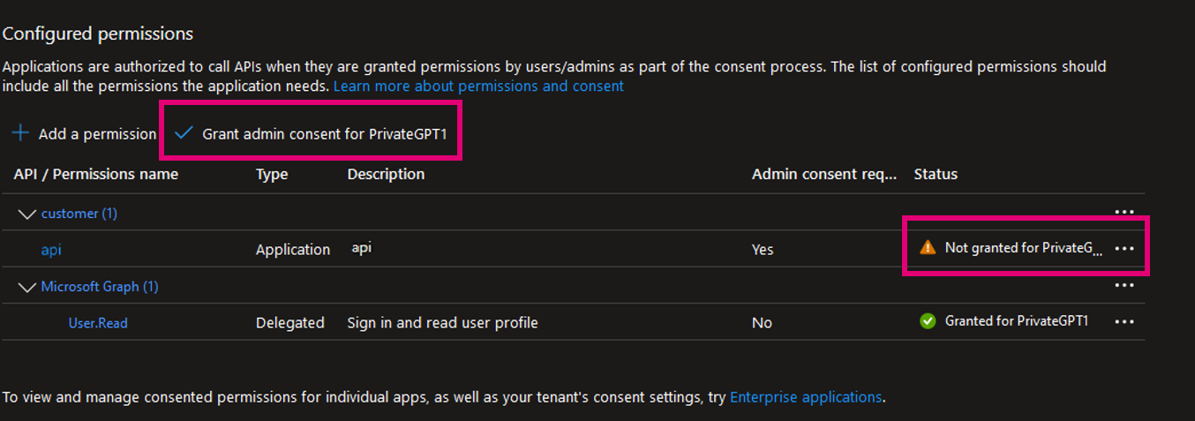1195x421 pixels.
Task: Click the green granted checkmark for User.Read
Action: coord(927,321)
